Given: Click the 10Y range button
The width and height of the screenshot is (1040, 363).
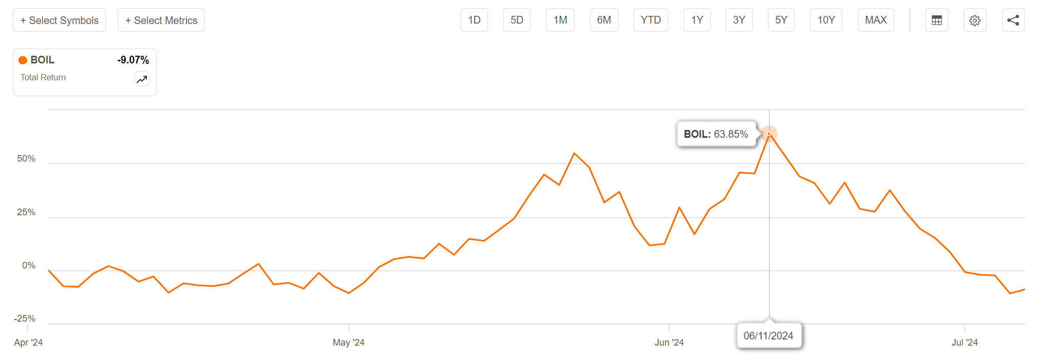Looking at the screenshot, I should pos(826,20).
